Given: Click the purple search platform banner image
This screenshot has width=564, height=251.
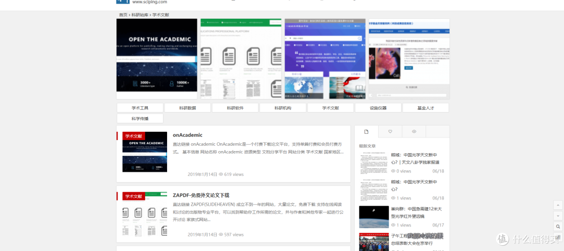Looking at the screenshot, I should 325,59.
